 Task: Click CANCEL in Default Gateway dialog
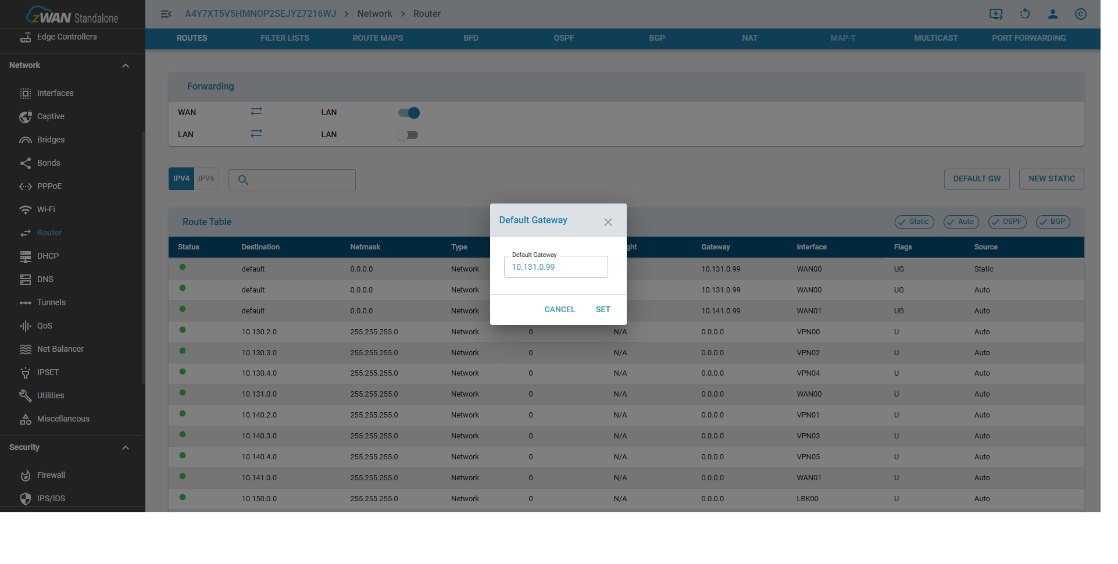pos(559,310)
